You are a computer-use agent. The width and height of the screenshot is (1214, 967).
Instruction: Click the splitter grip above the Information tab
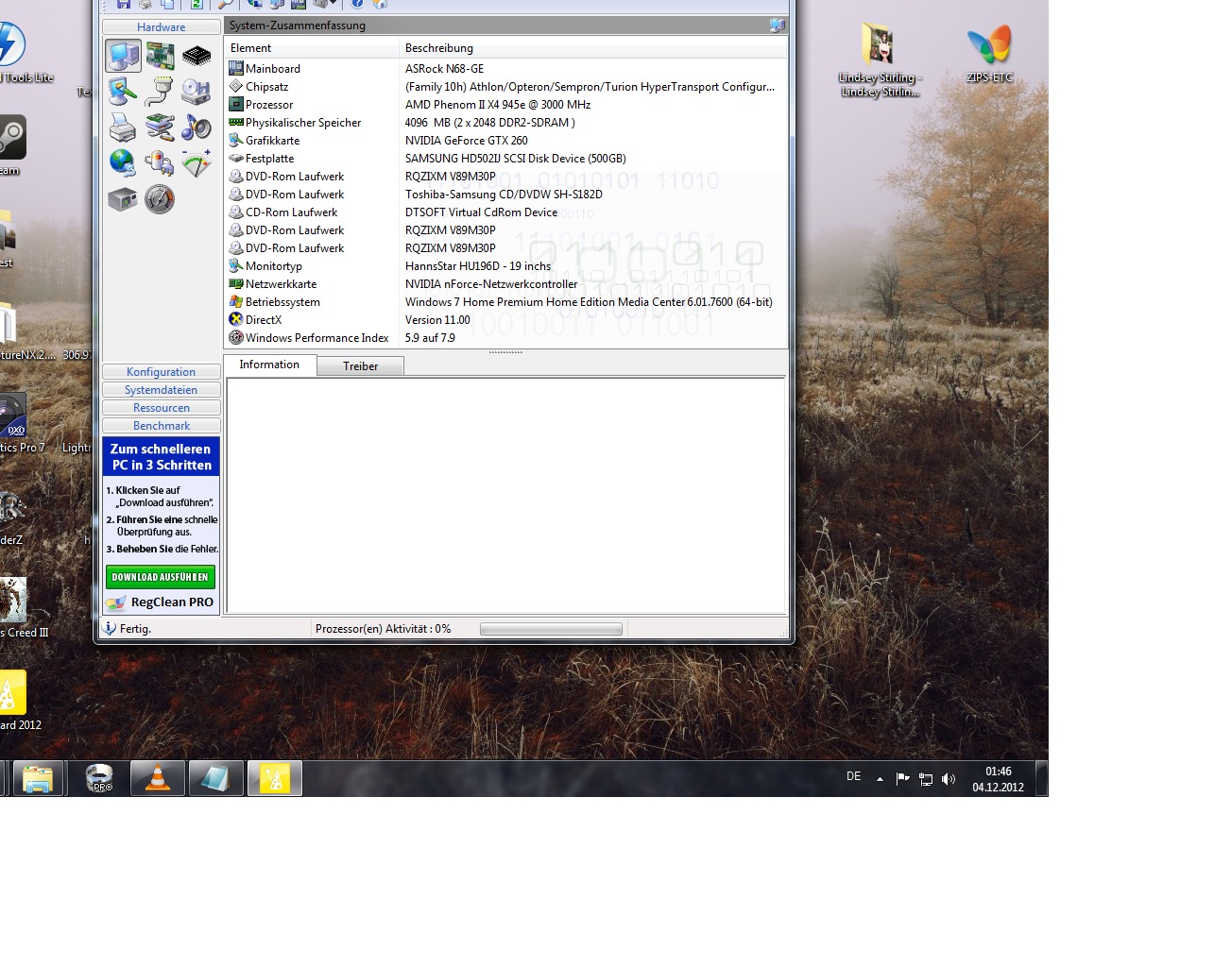pos(505,352)
